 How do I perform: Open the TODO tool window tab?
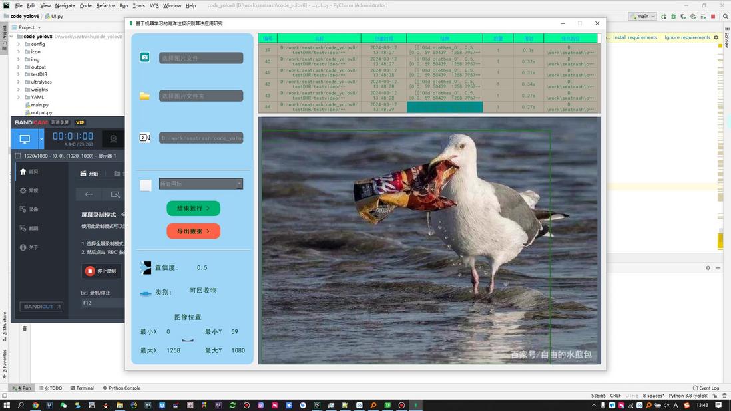[x=51, y=388]
